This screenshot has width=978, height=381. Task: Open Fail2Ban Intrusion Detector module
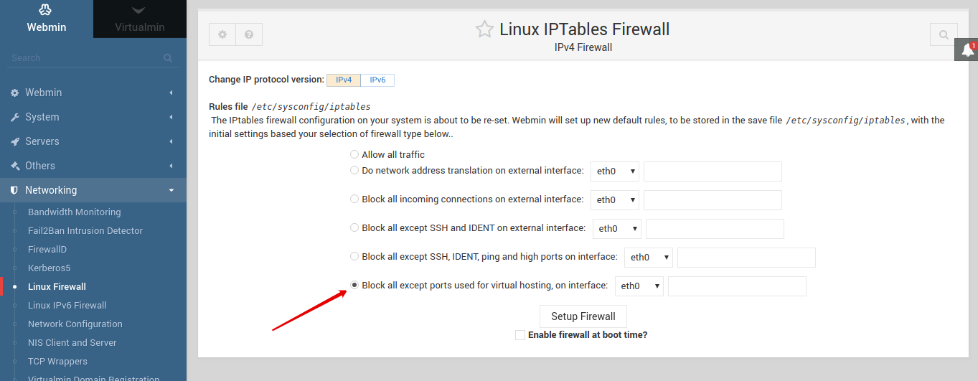[85, 231]
